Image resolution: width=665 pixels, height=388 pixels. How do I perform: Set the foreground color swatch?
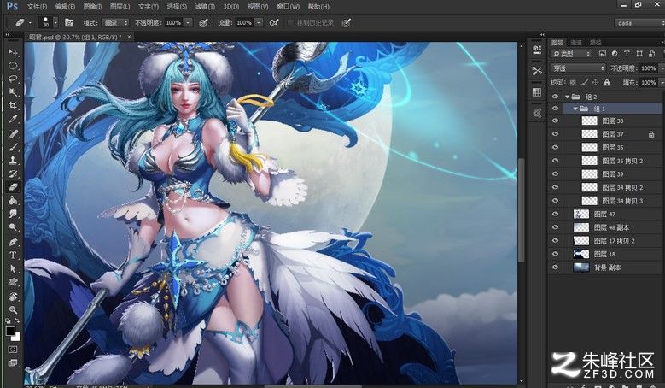10,331
